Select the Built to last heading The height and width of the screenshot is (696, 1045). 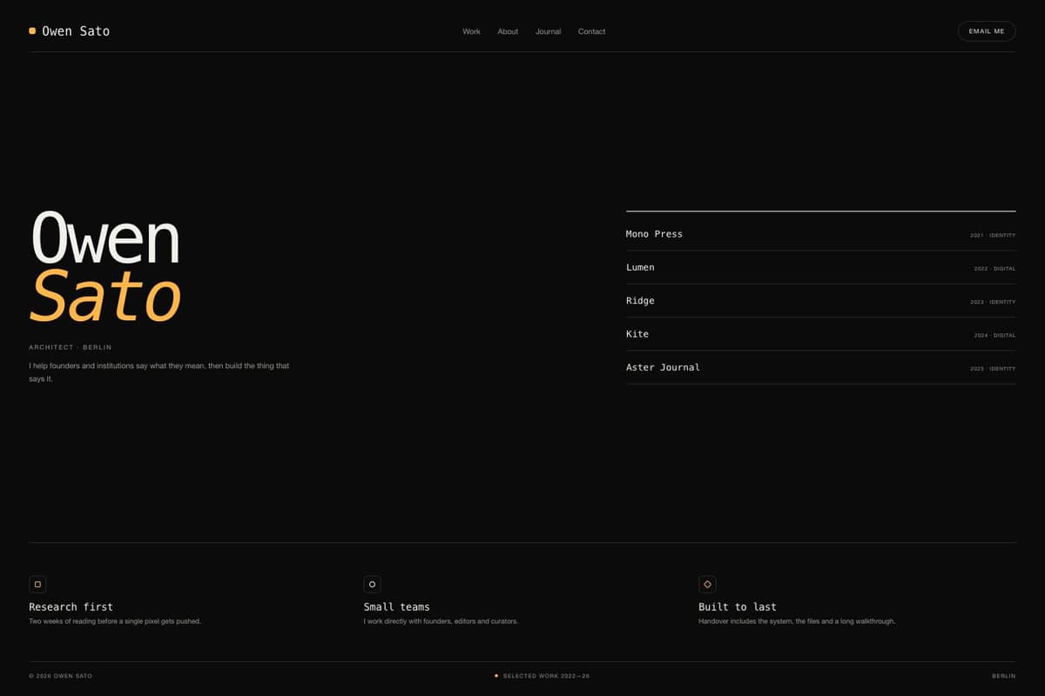[x=737, y=606]
